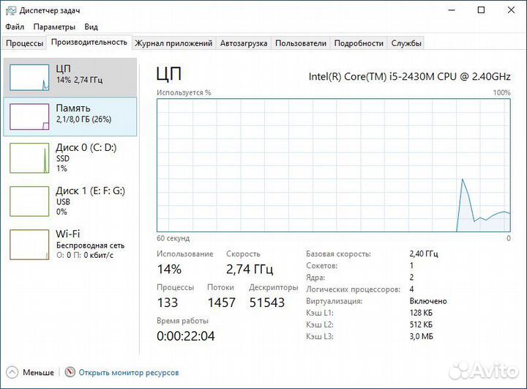527x389 pixels.
Task: Click the main CPU usage graph
Action: 334,166
